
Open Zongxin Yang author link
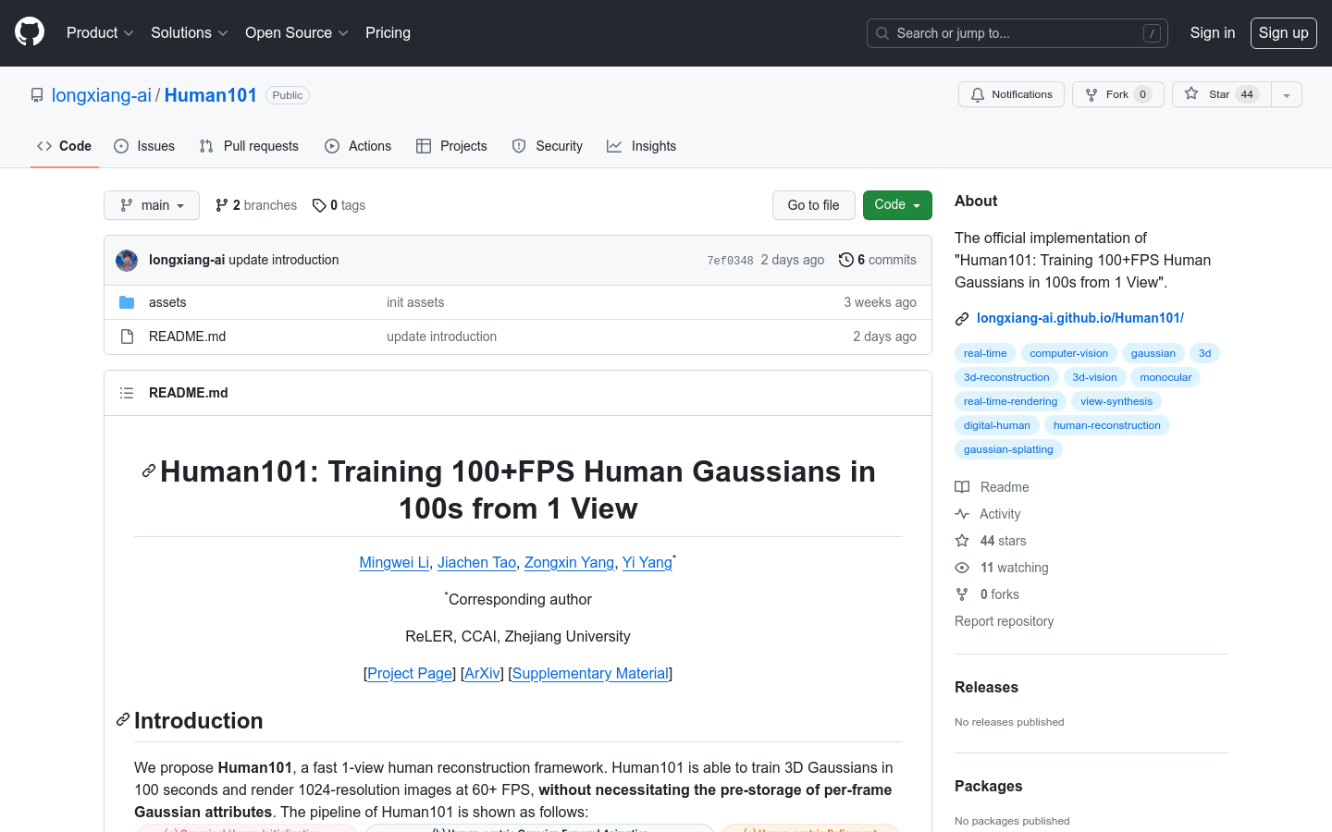click(569, 562)
